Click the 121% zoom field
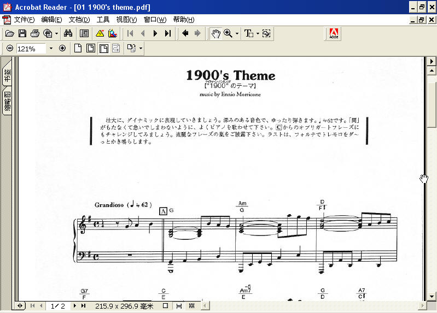The image size is (437, 313). click(31, 49)
